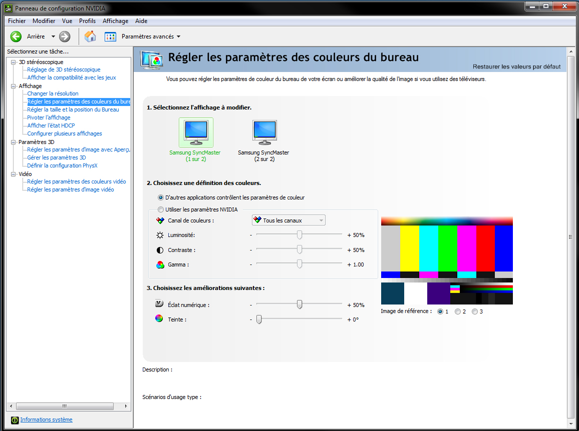Click the system information icon at bottom left
The height and width of the screenshot is (431, 579).
[15, 420]
